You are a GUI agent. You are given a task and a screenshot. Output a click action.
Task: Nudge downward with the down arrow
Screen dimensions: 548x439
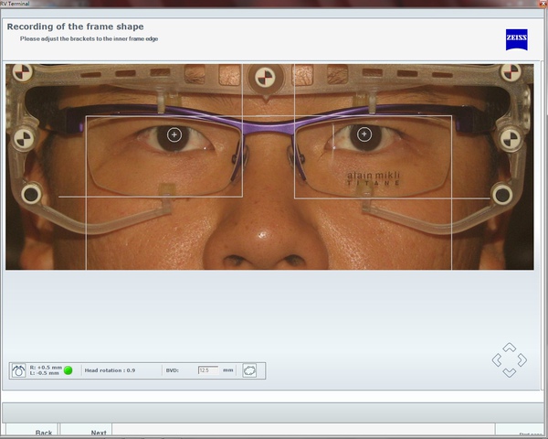[510, 373]
